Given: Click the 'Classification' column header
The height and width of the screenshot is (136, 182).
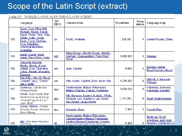Looking at the screenshot, I should [75, 23].
